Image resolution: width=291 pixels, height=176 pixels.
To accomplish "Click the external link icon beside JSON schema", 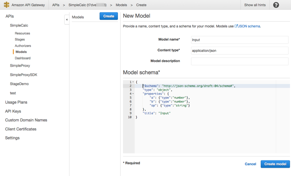I will tap(236, 26).
